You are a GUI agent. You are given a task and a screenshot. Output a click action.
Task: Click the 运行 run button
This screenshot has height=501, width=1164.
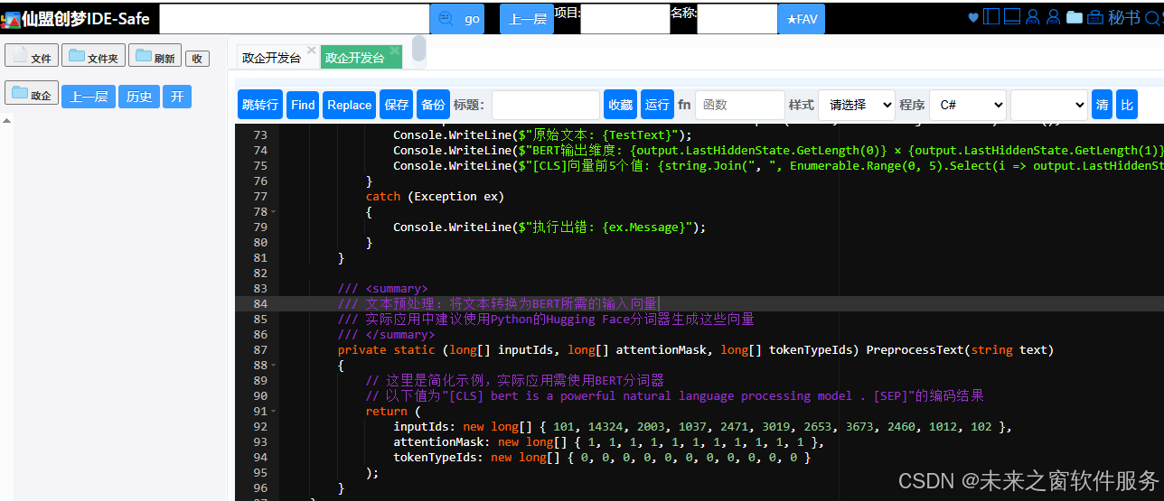click(x=657, y=105)
